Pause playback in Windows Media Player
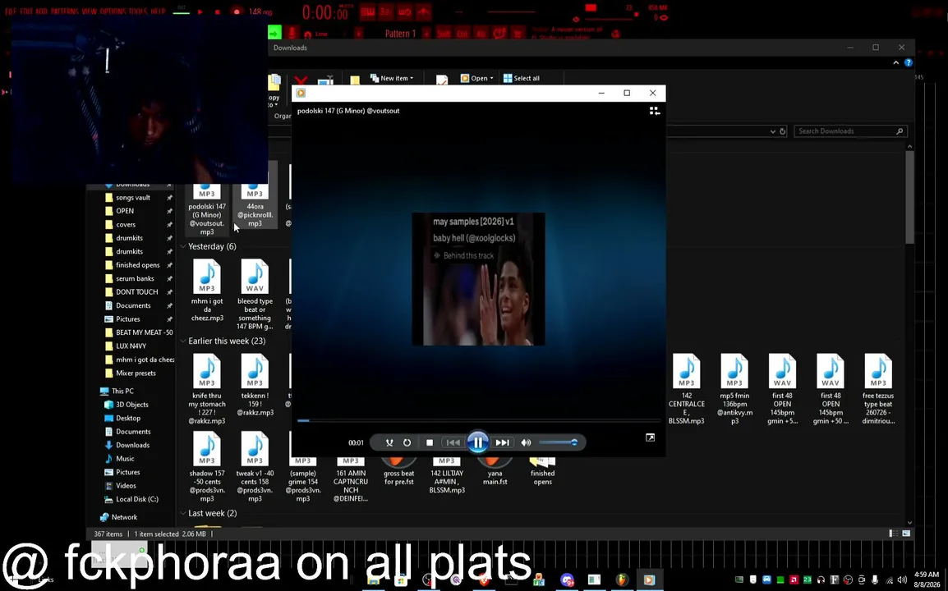Viewport: 948px width, 591px height. click(477, 442)
